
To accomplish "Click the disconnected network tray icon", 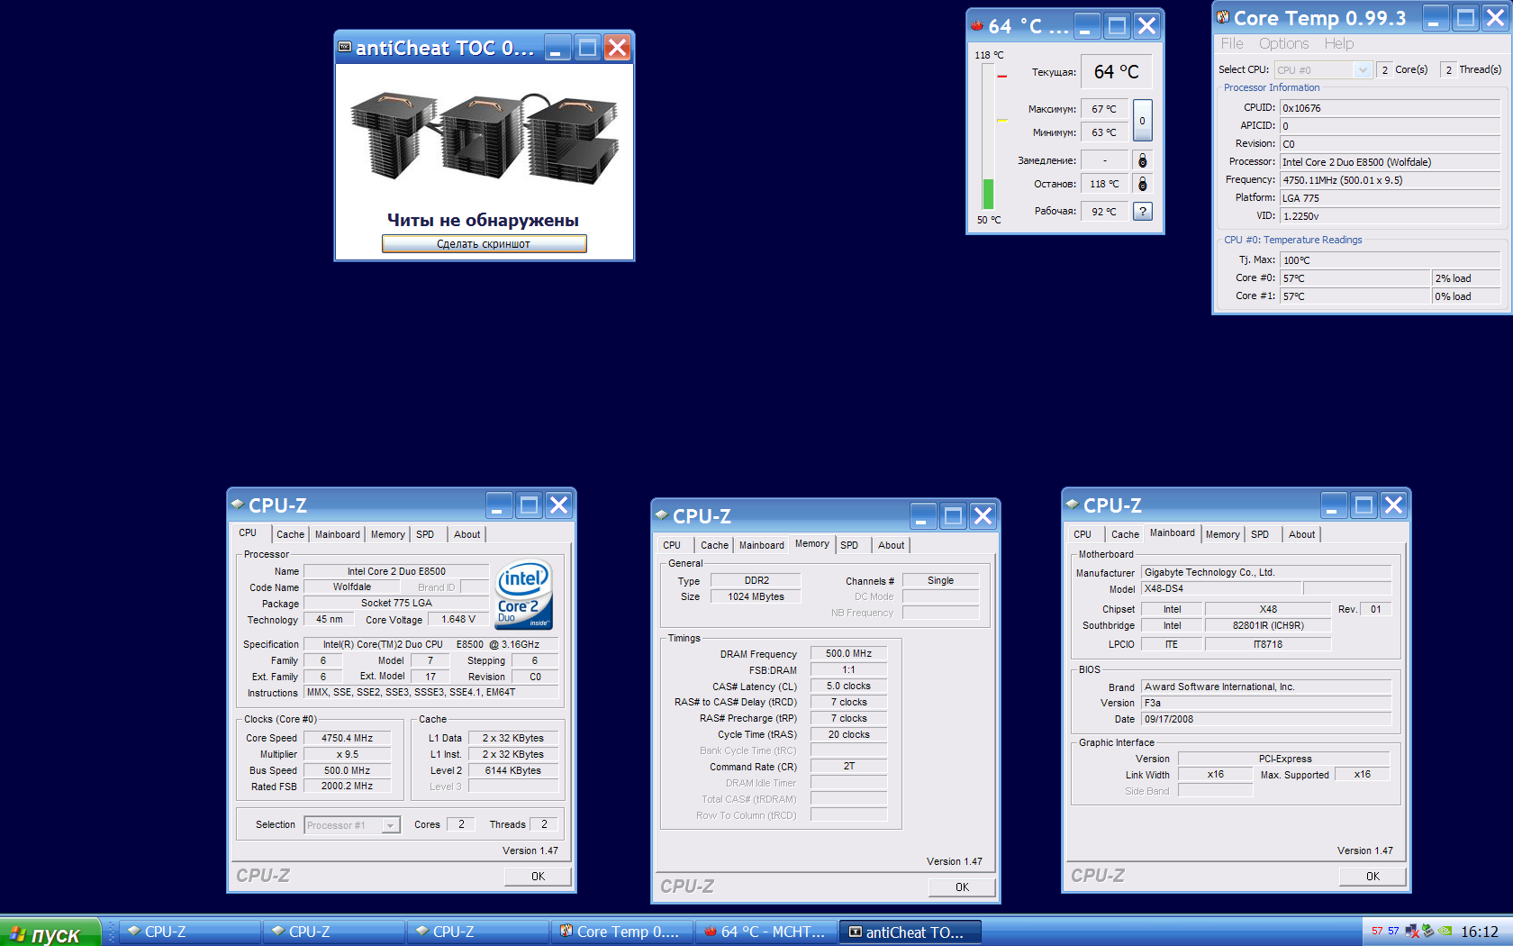I will [x=1412, y=932].
